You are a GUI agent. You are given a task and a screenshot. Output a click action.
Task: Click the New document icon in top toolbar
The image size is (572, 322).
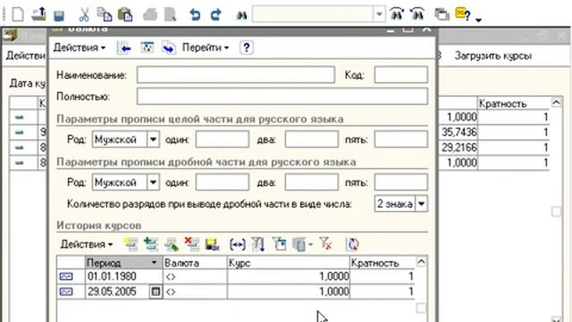point(18,14)
